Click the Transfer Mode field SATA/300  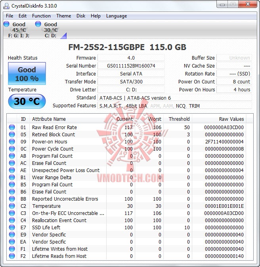[x=131, y=82]
